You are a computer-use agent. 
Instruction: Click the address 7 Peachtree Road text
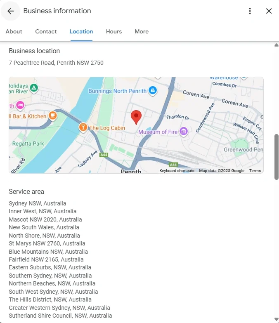[56, 63]
